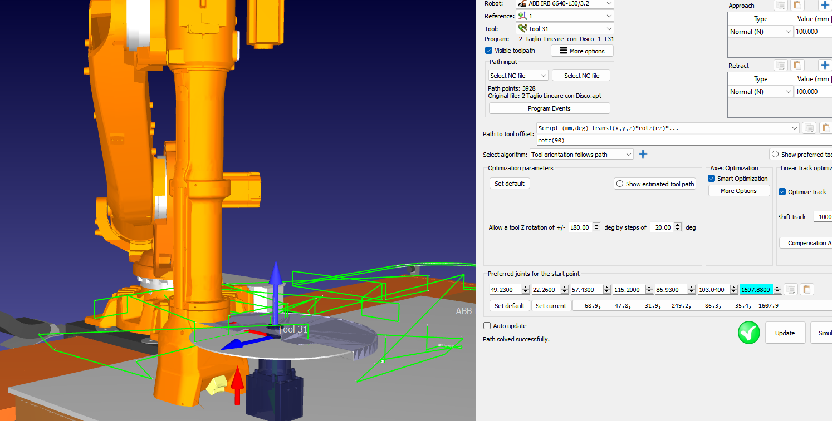Click the paste clipboard icon in Retract section
The width and height of the screenshot is (832, 421).
(x=797, y=66)
